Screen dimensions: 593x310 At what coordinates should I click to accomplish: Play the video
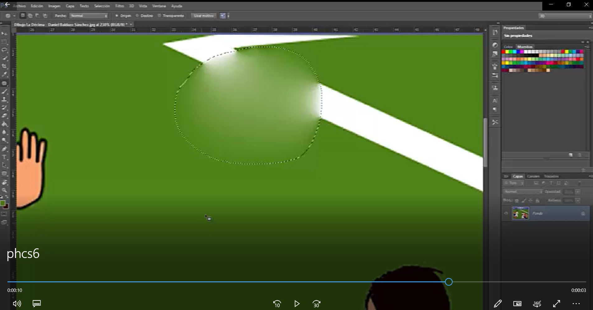[x=297, y=304]
